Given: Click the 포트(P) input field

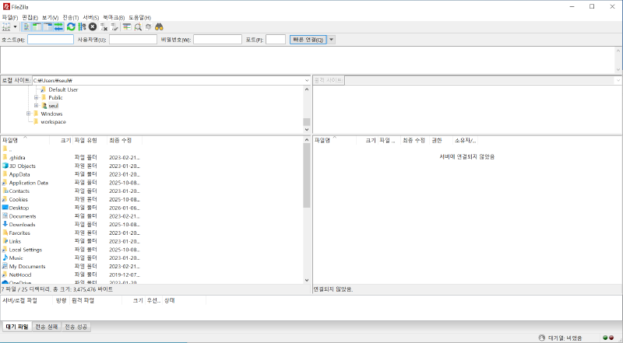Looking at the screenshot, I should pyautogui.click(x=276, y=40).
